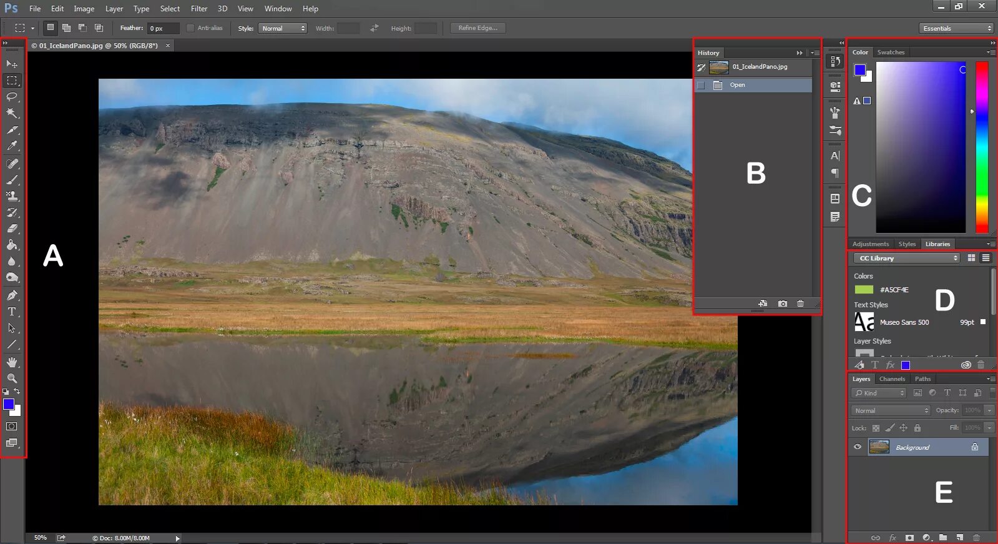Image resolution: width=998 pixels, height=544 pixels.
Task: Open the tool preset picker arrow
Action: (x=32, y=28)
